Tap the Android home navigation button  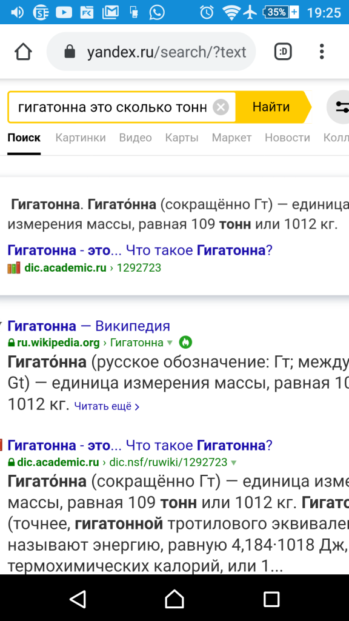(x=174, y=599)
